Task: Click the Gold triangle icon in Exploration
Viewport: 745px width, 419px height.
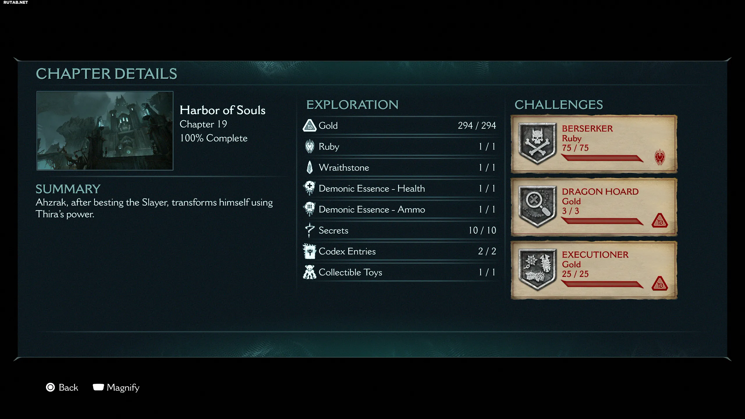Action: (x=310, y=125)
